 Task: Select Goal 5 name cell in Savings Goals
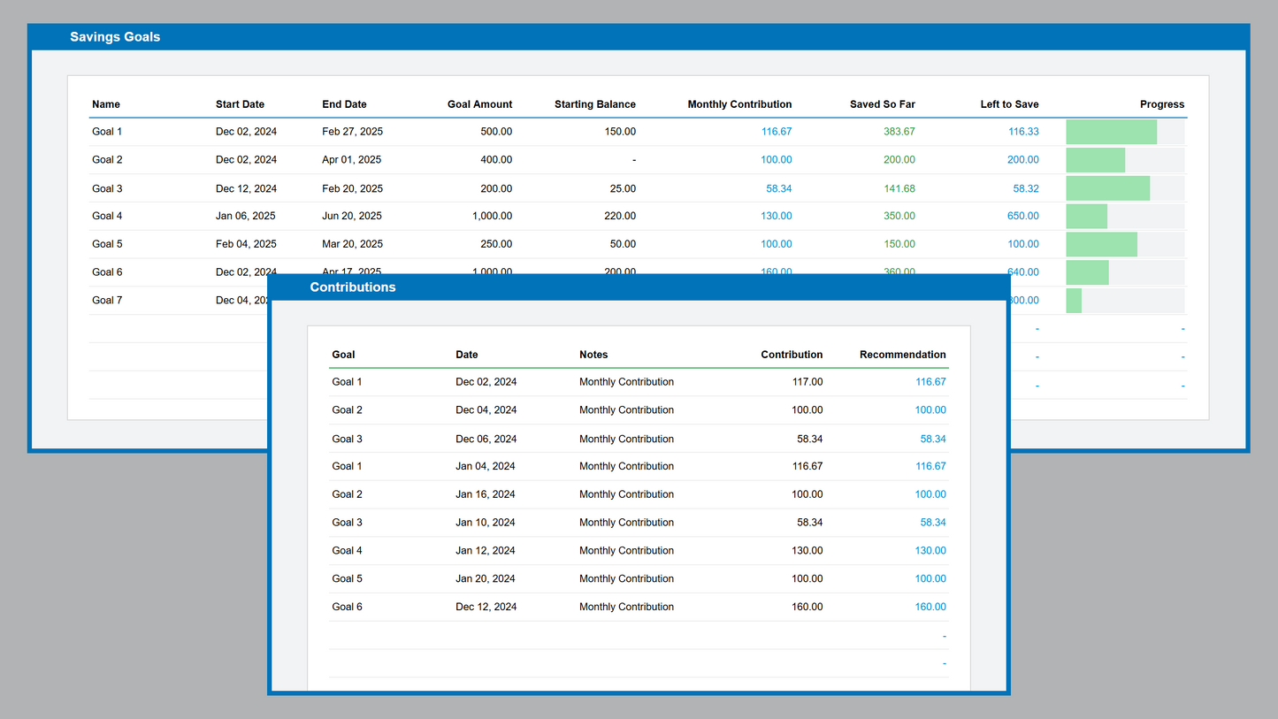[107, 244]
